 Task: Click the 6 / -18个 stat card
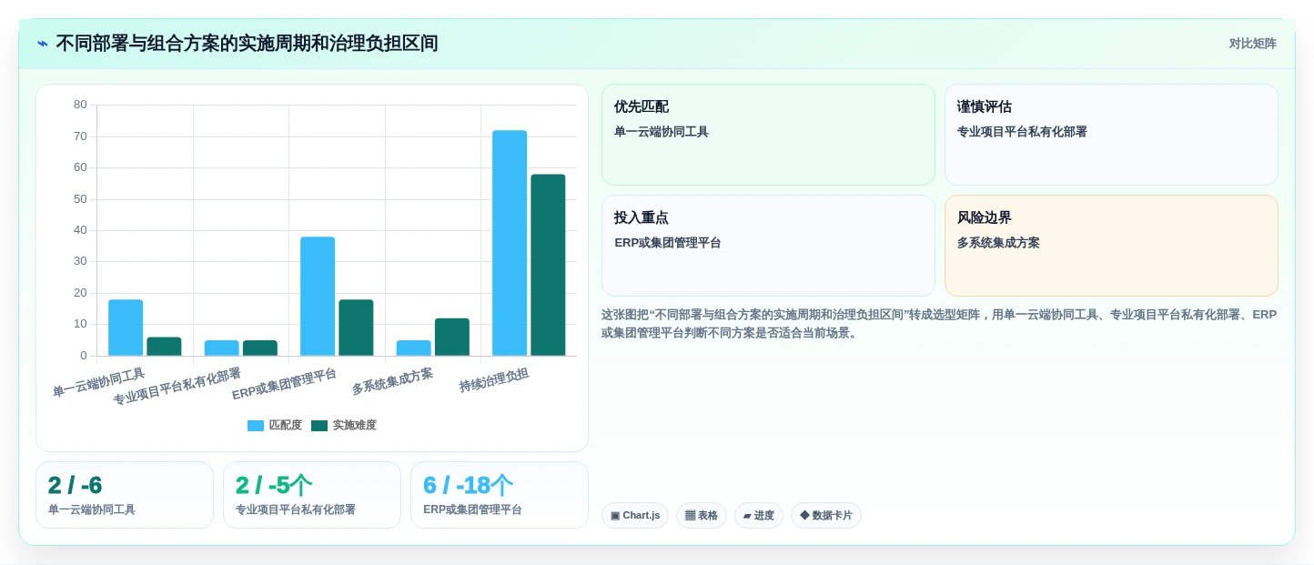500,495
